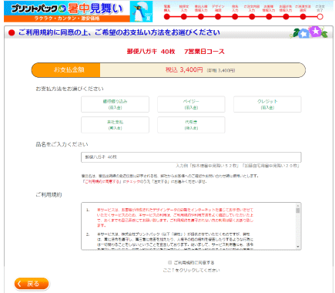Click the 品名 input field
This screenshot has width=335, height=293.
click(x=191, y=157)
